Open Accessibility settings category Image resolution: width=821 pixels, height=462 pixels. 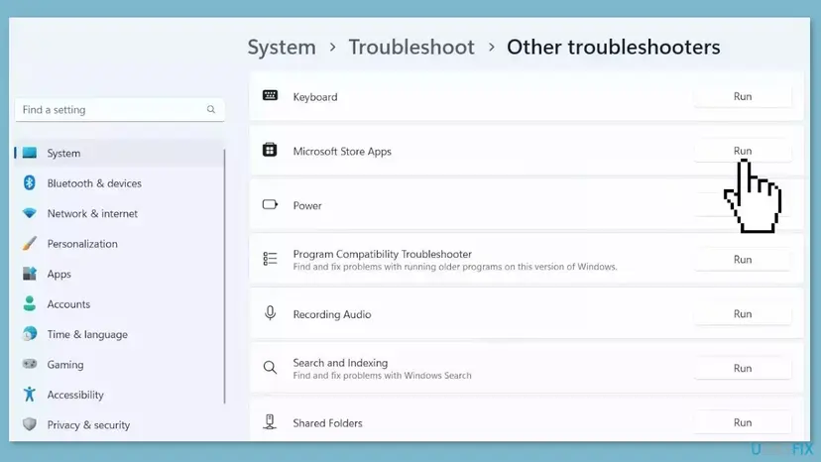(x=119, y=395)
